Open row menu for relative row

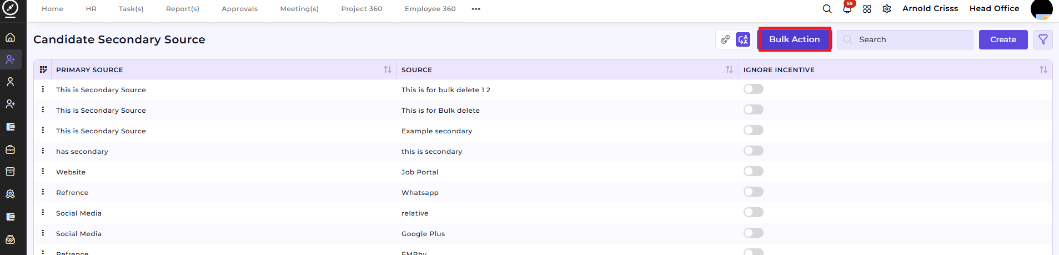[43, 212]
